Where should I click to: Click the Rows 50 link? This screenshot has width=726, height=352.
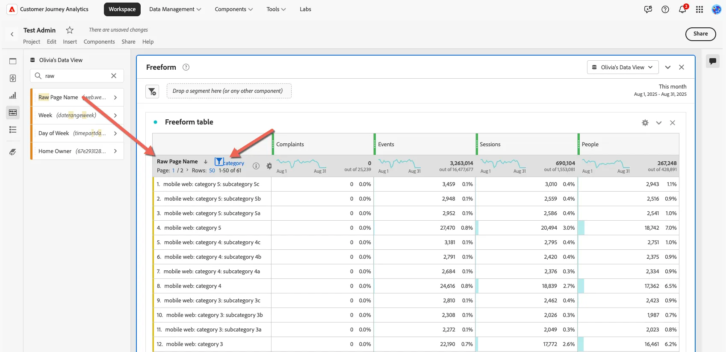212,171
